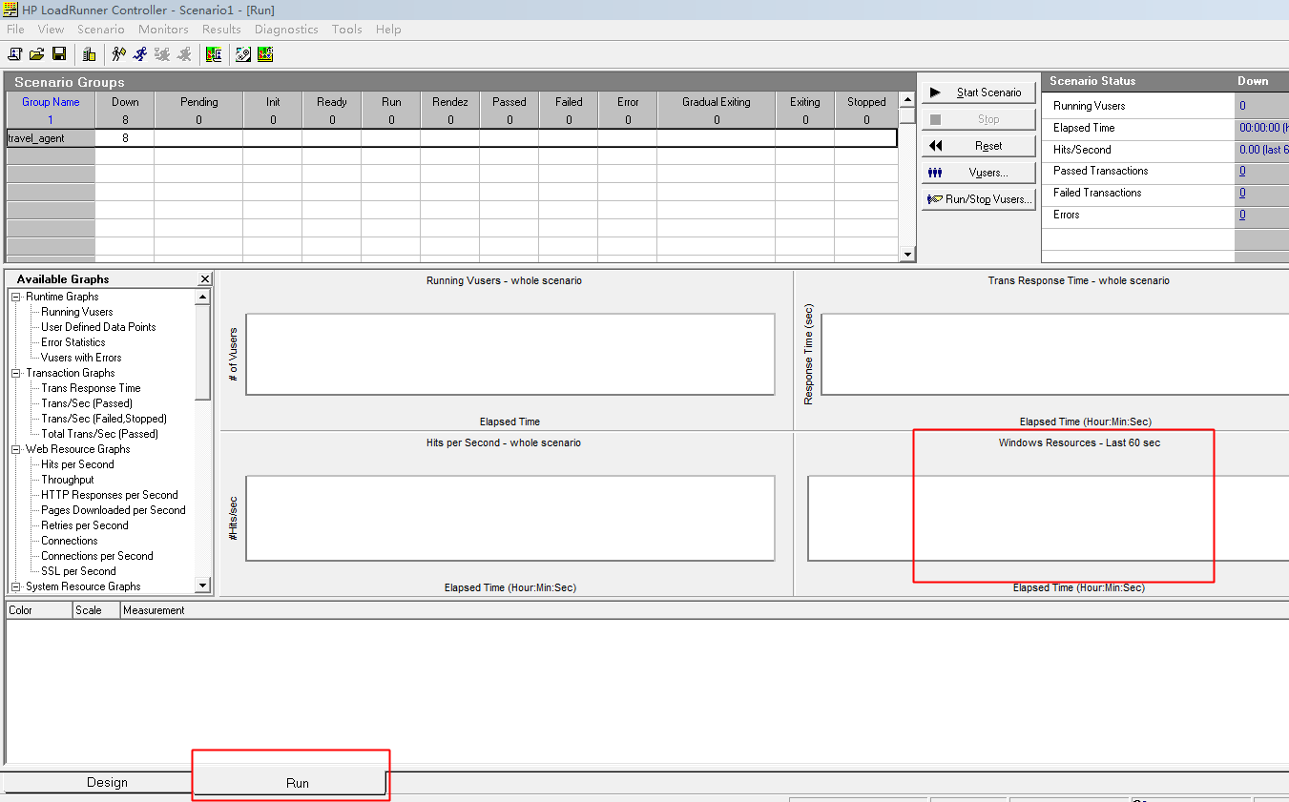
Task: Open the Scenario menu
Action: pos(101,30)
